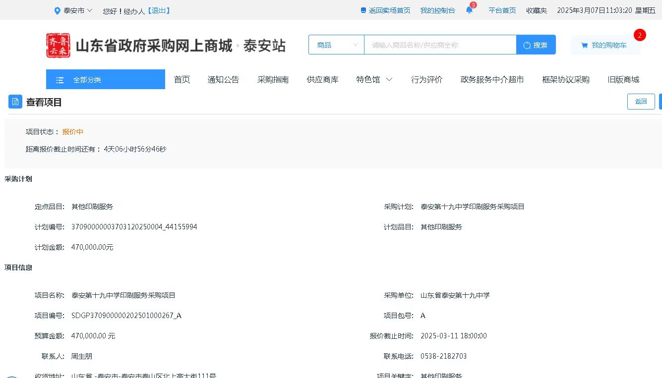Open 政务服务中介超市 navigation item
662x378 pixels.
pos(492,79)
